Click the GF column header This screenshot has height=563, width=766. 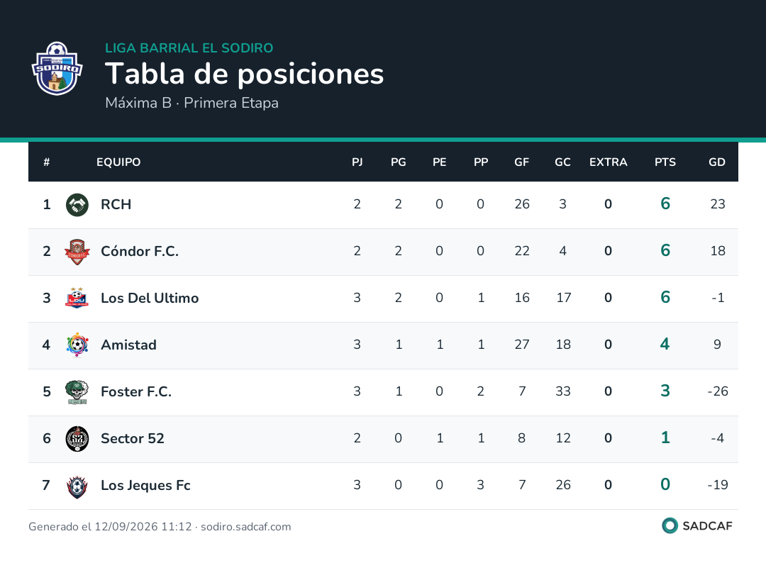click(521, 162)
